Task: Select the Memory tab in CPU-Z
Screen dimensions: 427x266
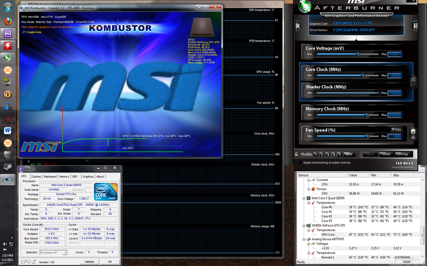Action: point(64,177)
